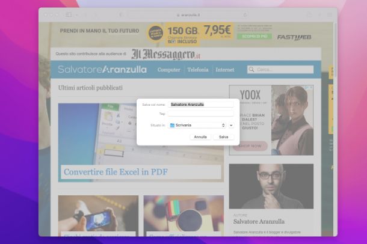Click '150 GB' in the Fastweb banner
367x244 pixels.
point(183,31)
